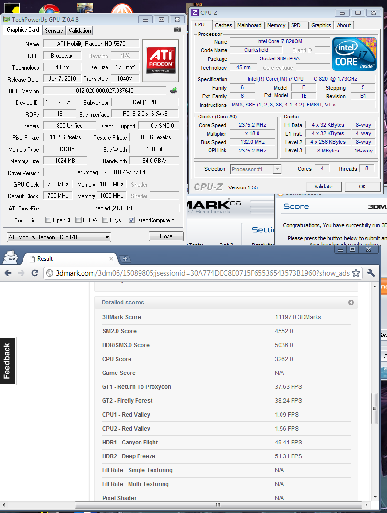Switch to the Graphics Card tab in GPU-Z
This screenshot has width=387, height=513.
pyautogui.click(x=23, y=30)
